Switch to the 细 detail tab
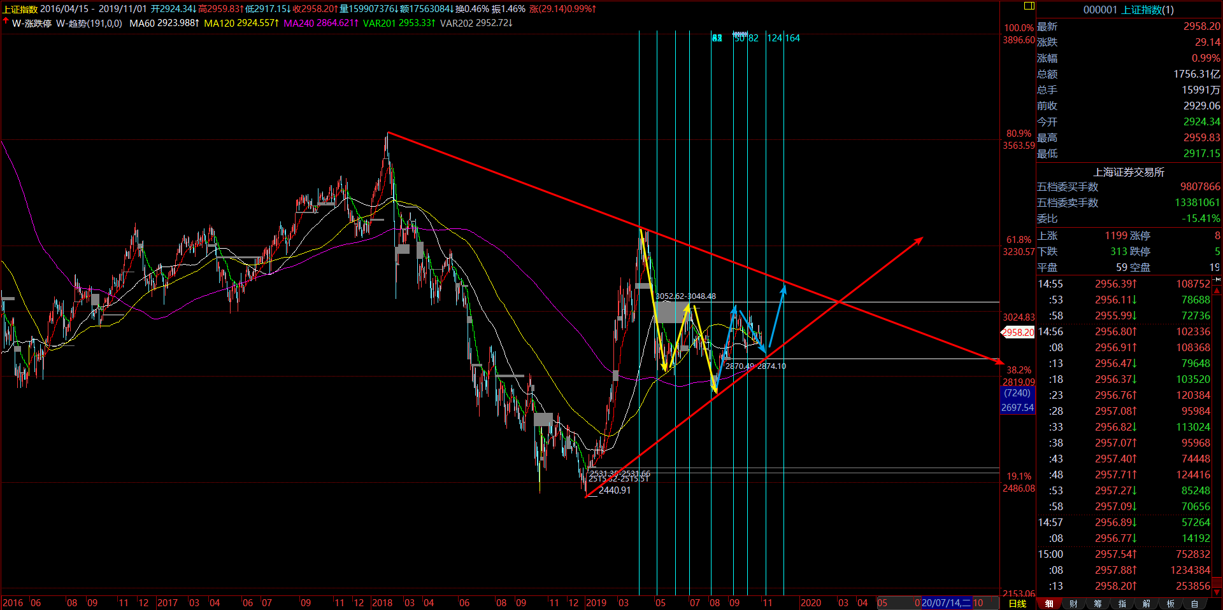Viewport: 1223px width, 610px height. 1048,604
